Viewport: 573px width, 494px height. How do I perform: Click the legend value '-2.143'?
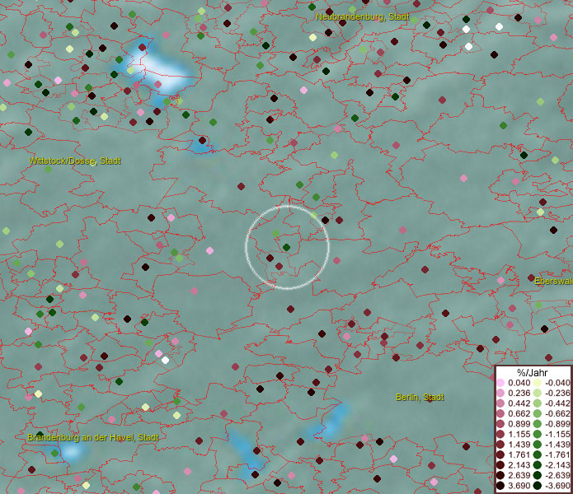click(557, 465)
